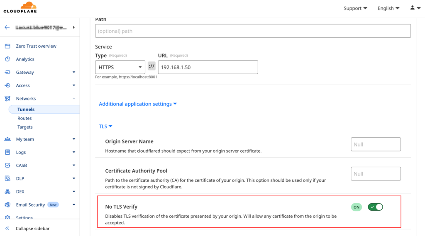This screenshot has height=236, width=425.
Task: Click 'For example, https://localhost:8001' hint text
Action: (126, 77)
